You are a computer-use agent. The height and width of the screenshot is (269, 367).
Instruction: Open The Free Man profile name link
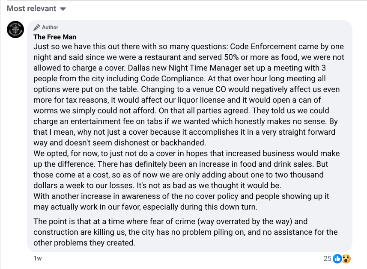[55, 37]
